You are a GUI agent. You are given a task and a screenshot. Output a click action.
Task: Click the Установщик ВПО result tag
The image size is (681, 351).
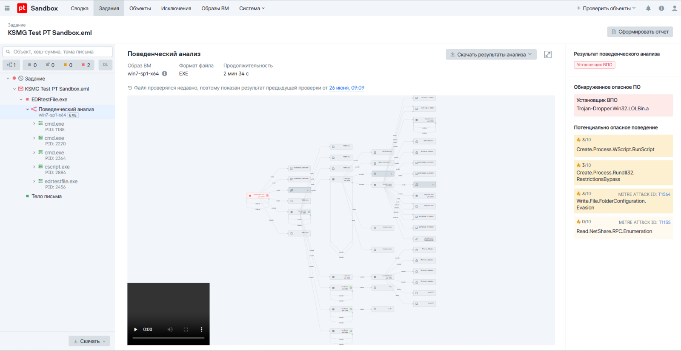(x=595, y=65)
